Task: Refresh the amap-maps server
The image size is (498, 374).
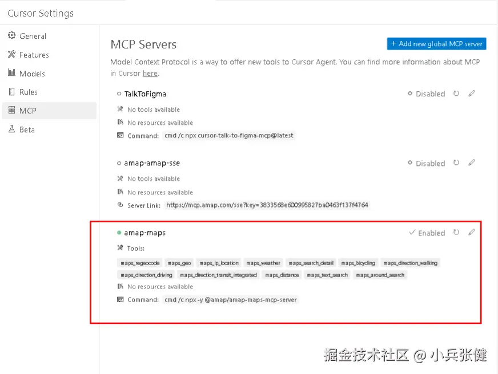Action: point(456,232)
